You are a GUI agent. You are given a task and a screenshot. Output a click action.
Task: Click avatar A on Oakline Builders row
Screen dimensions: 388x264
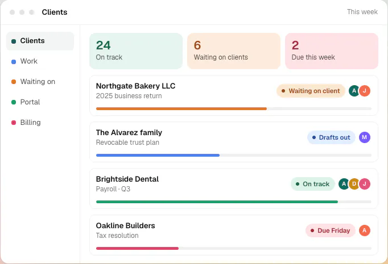point(365,231)
